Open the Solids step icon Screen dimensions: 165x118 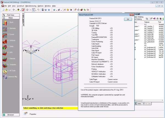(5, 47)
